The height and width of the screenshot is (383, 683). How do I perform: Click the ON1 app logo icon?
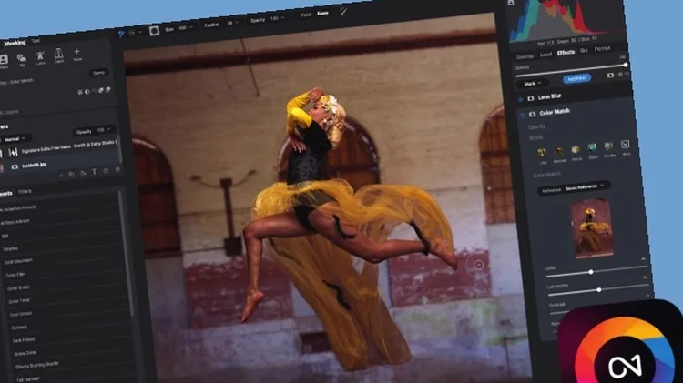pyautogui.click(x=621, y=353)
